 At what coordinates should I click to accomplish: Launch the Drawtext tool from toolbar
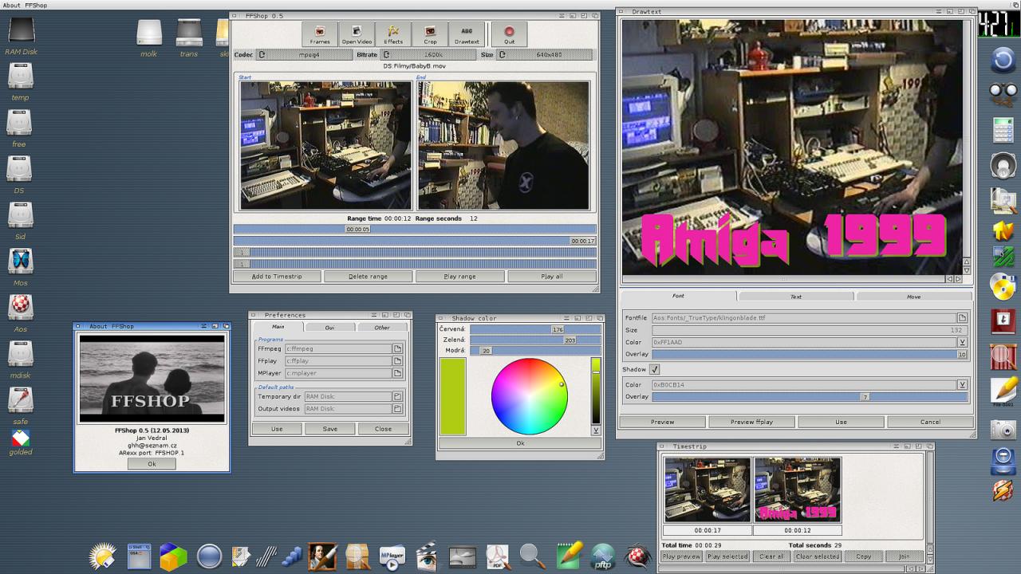point(467,34)
